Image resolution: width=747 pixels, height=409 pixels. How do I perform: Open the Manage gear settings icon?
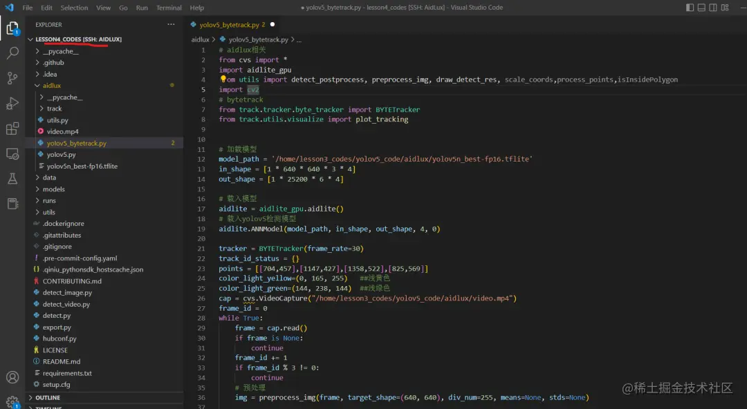click(x=12, y=402)
